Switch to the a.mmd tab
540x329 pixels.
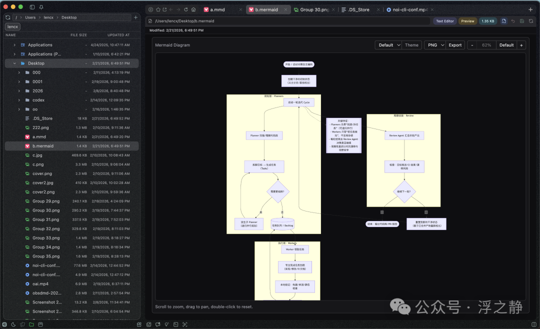tap(217, 9)
